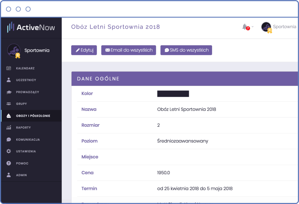Expand the notifications dropdown chevron
299x204 pixels.
(x=253, y=27)
